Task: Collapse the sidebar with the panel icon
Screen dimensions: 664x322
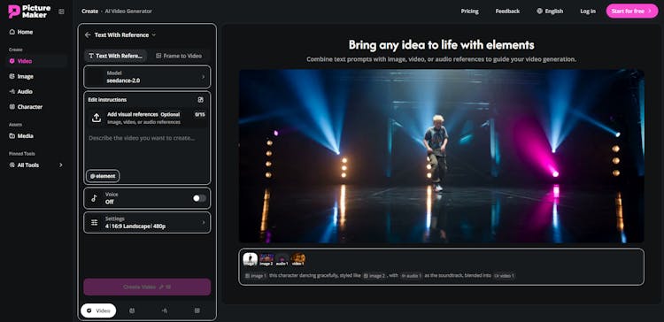Action: click(x=61, y=11)
